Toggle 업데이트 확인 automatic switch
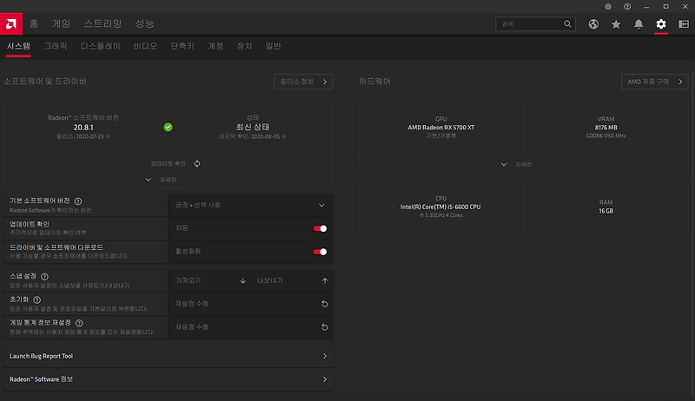This screenshot has width=695, height=401. coord(320,228)
